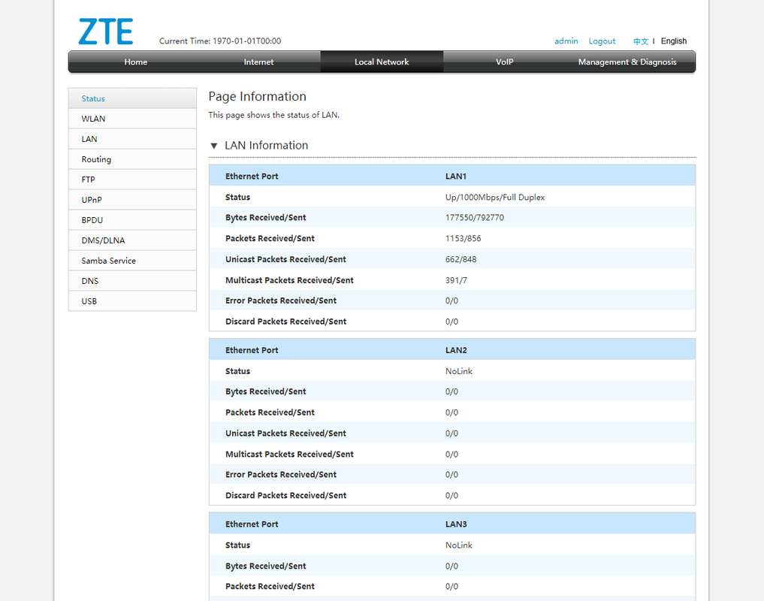Open UPnP in the sidebar
The width and height of the screenshot is (764, 601).
132,200
